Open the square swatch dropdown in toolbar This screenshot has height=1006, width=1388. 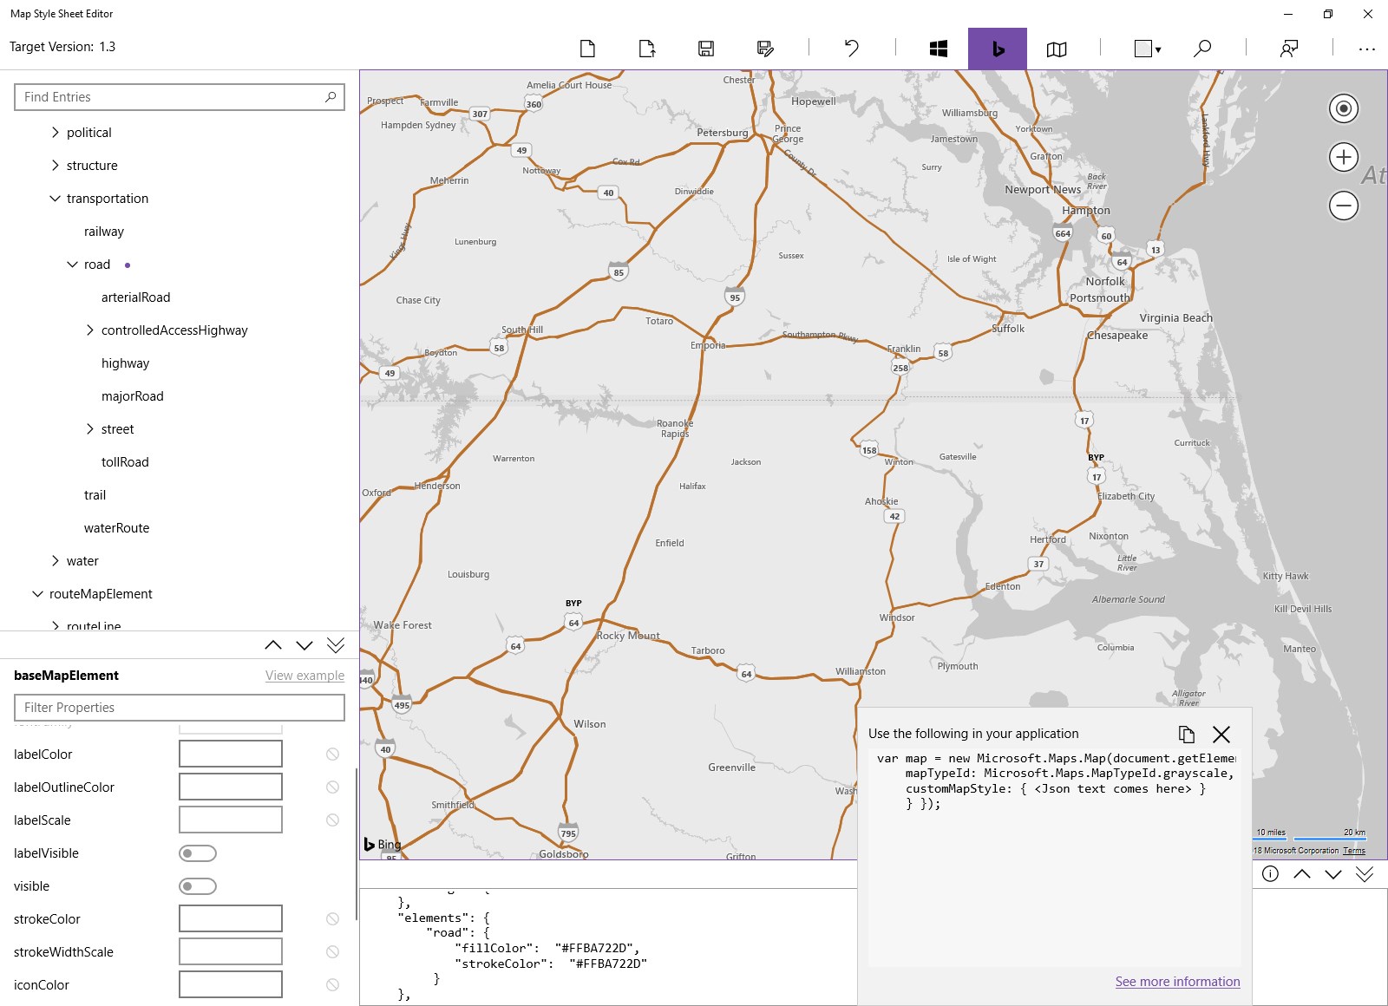[1148, 49]
